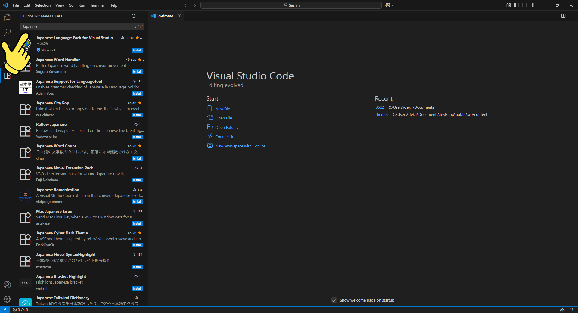Viewport: 578px width, 313px height.
Task: Open Customize Layout icon
Action: pyautogui.click(x=508, y=5)
